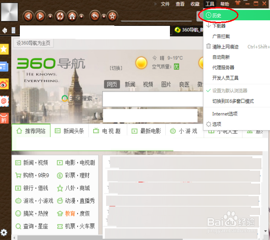Choose 清除上网痕迹 menu entry
Screen dimensions: 270x240
click(x=237, y=47)
